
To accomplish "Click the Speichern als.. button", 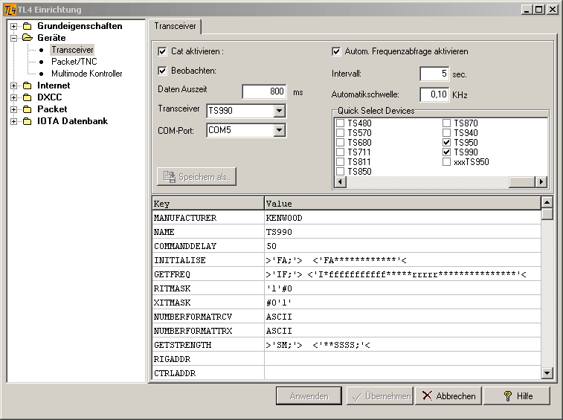I will click(x=196, y=177).
